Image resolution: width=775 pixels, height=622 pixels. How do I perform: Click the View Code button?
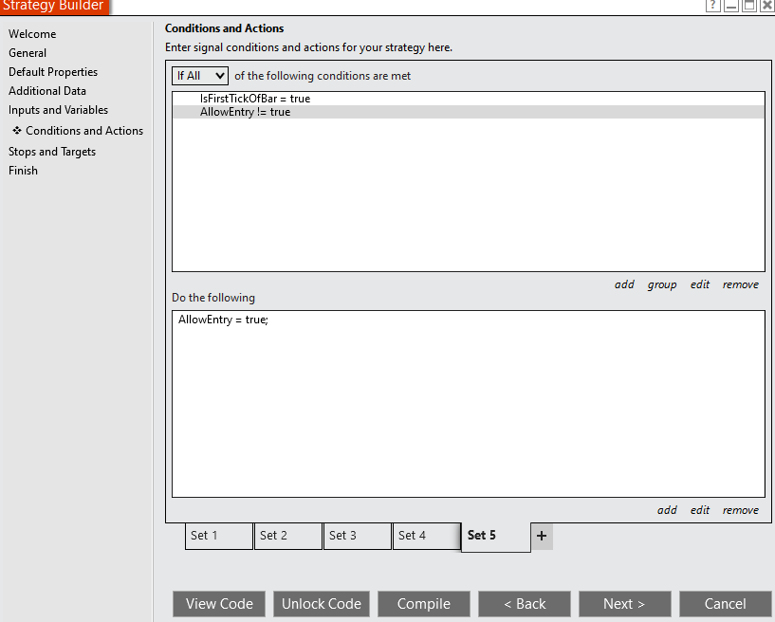click(x=219, y=604)
